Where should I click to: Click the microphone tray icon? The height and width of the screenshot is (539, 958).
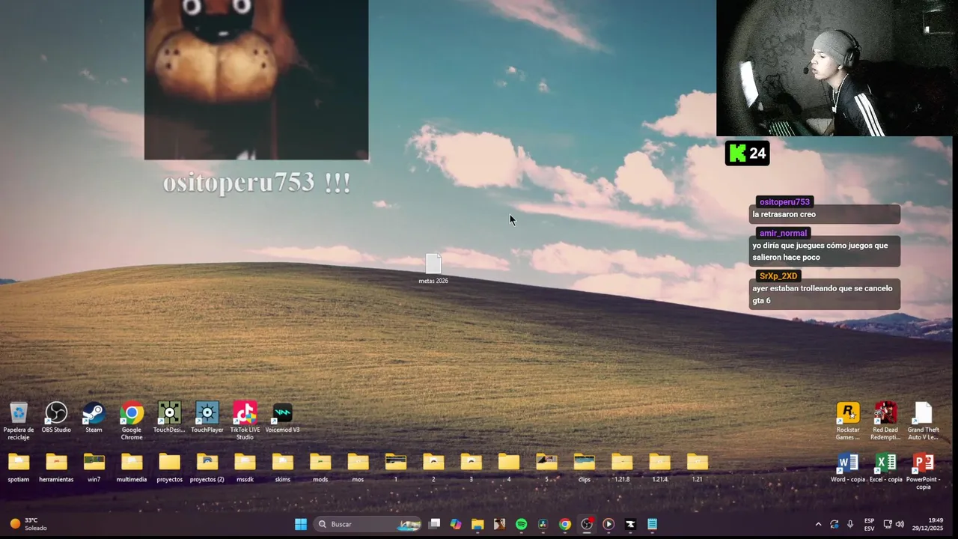pyautogui.click(x=849, y=524)
